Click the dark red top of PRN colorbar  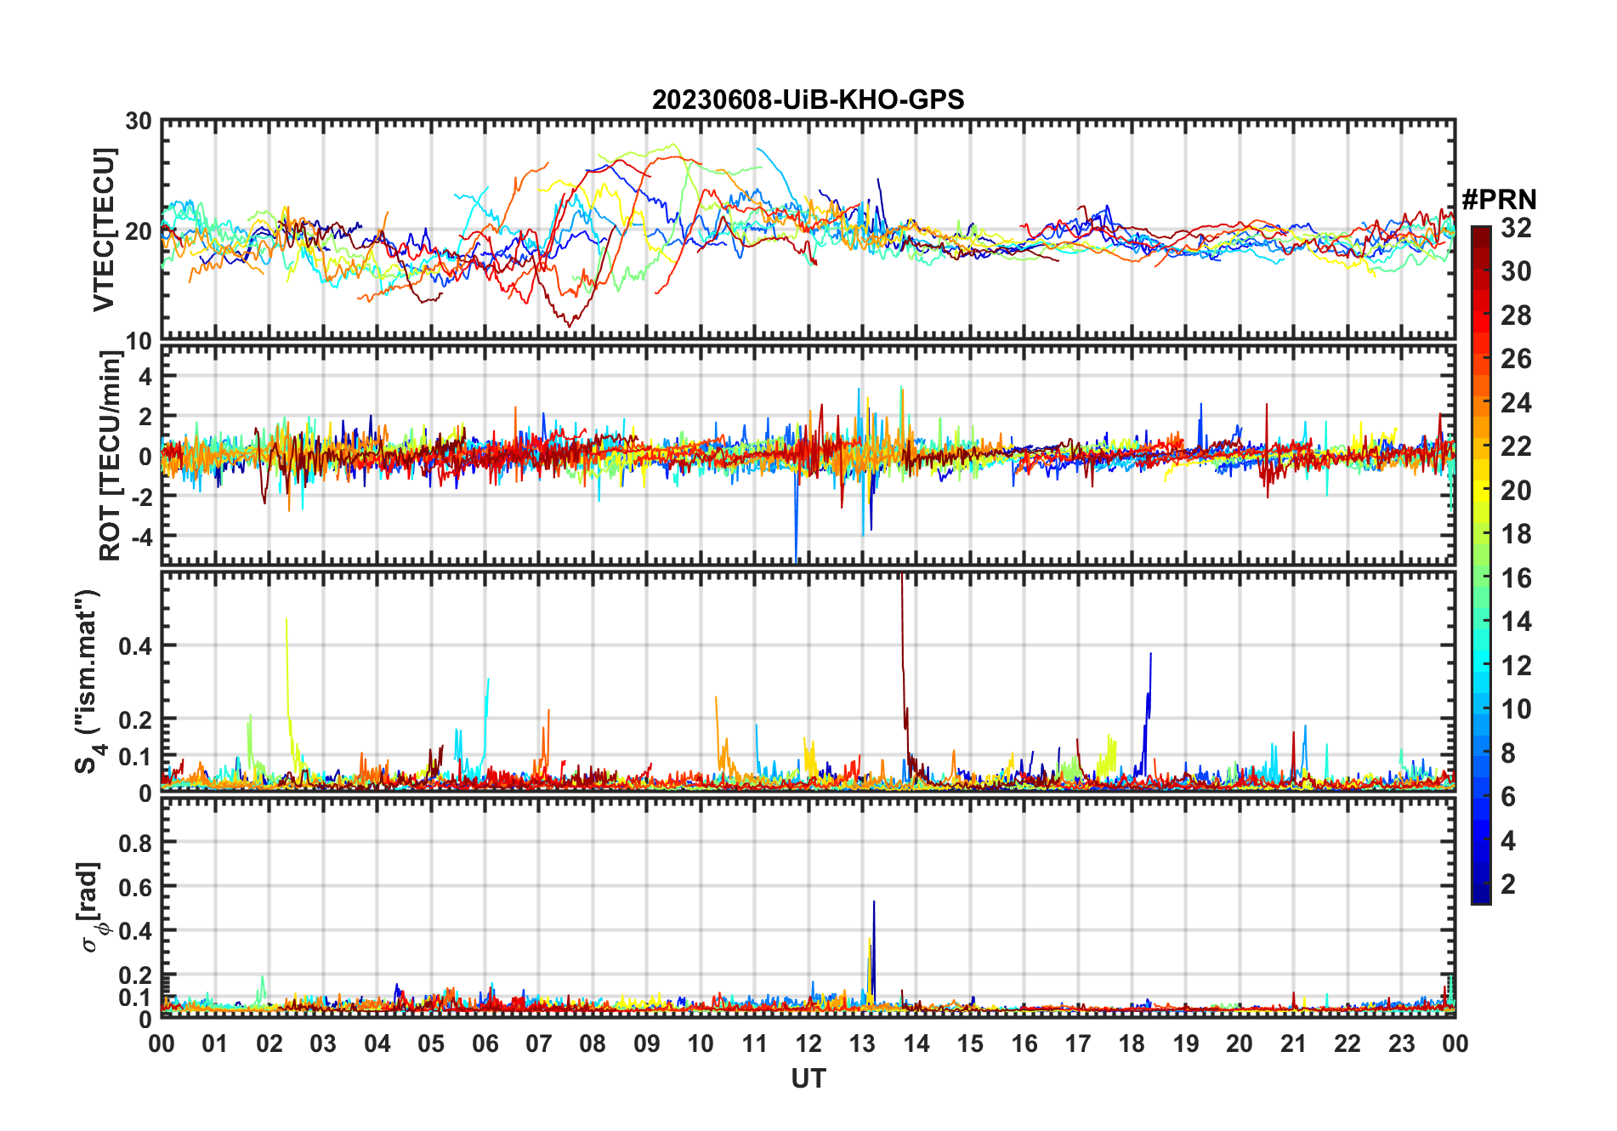(1480, 232)
